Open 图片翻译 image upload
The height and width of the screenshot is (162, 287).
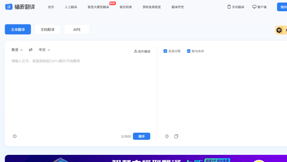click(142, 51)
